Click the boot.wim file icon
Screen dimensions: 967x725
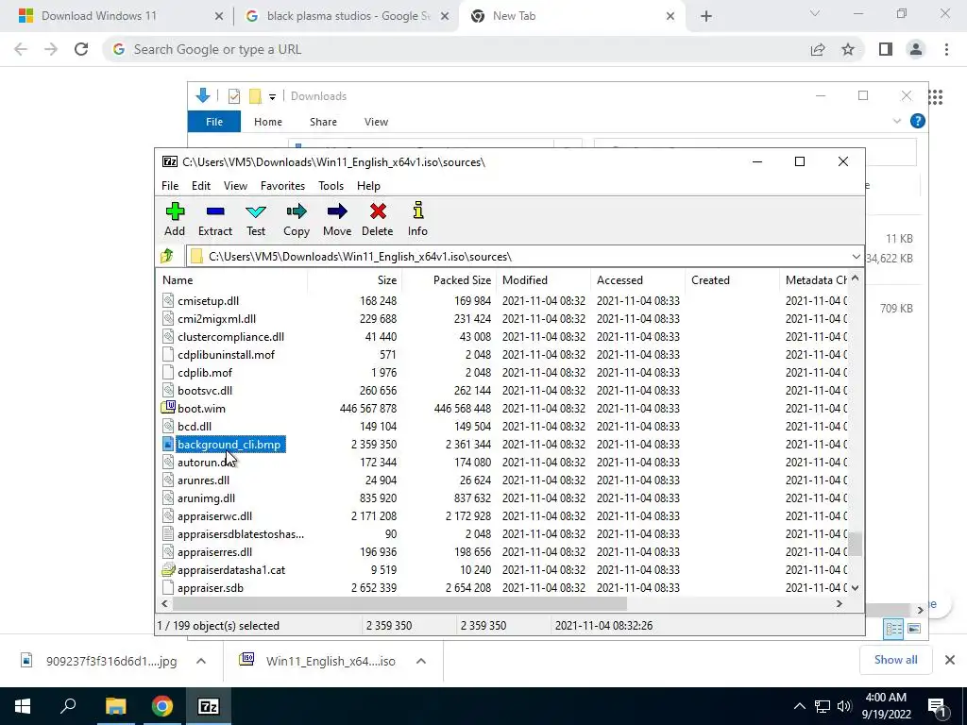pyautogui.click(x=168, y=408)
